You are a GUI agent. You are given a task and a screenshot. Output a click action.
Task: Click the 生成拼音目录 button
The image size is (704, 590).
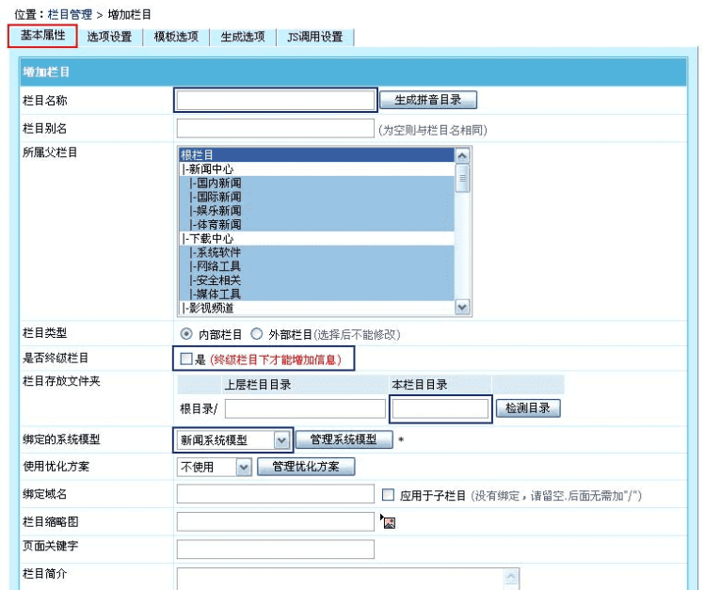428,100
